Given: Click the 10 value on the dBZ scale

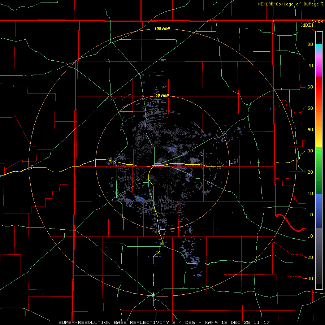Looking at the screenshot, I should click(x=310, y=194).
